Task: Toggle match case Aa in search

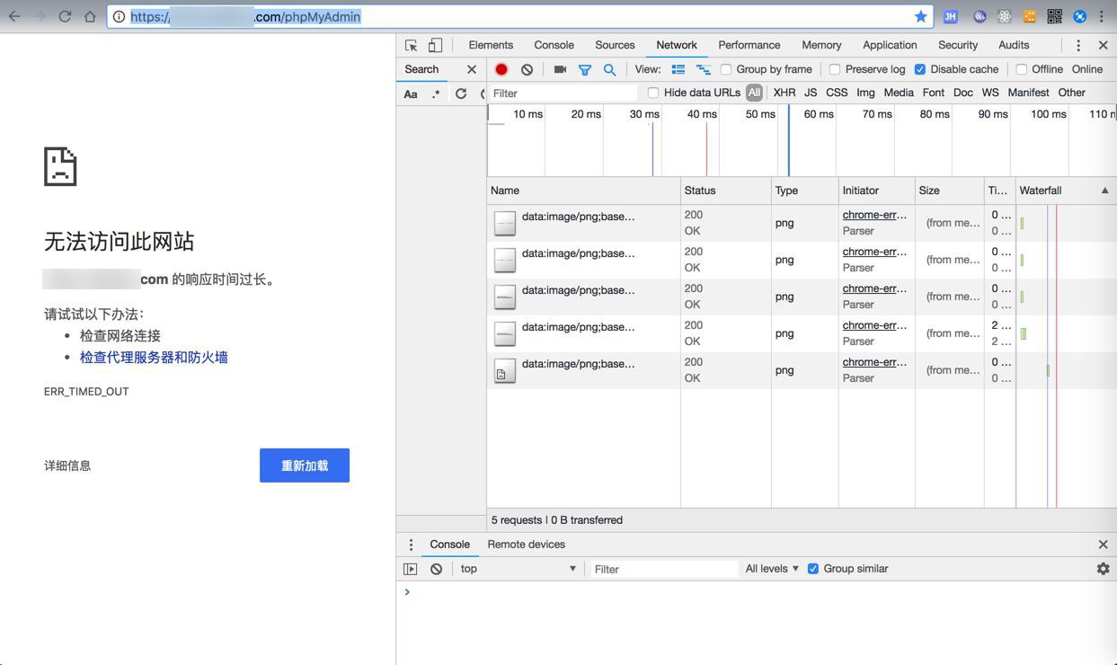Action: [x=411, y=93]
